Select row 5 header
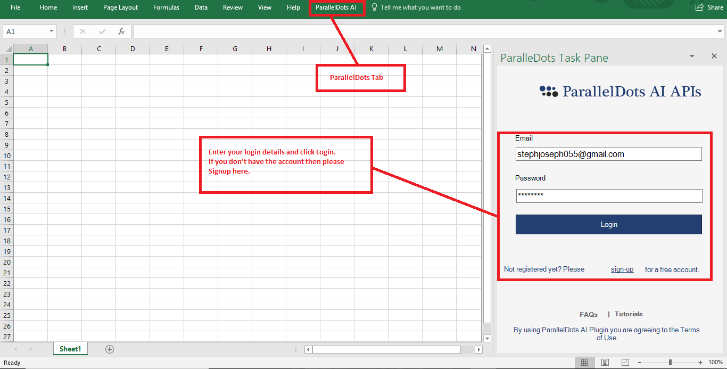Image resolution: width=727 pixels, height=369 pixels. point(6,102)
